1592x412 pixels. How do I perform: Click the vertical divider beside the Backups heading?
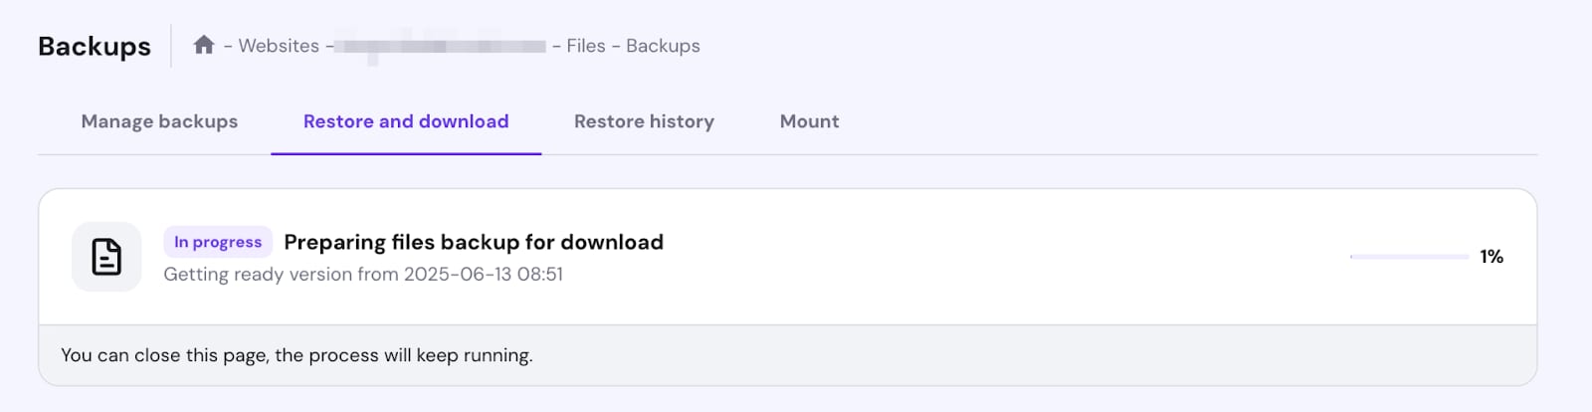(171, 46)
